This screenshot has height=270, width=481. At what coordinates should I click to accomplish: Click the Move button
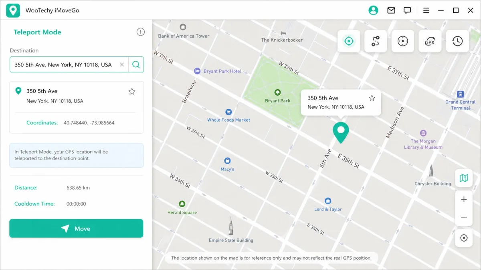pos(76,228)
